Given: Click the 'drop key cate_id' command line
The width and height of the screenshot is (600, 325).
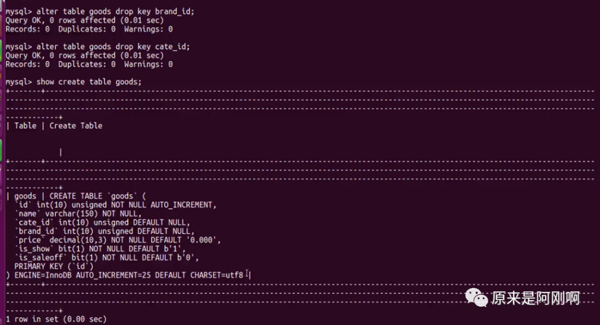Looking at the screenshot, I should click(x=98, y=47).
